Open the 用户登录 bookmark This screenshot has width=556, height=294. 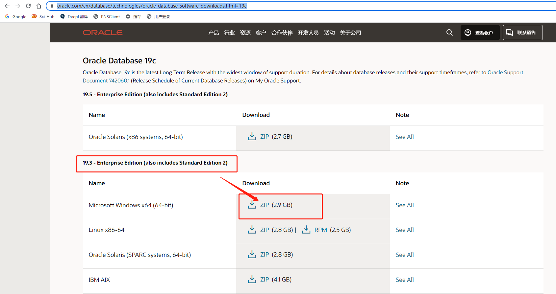[159, 16]
